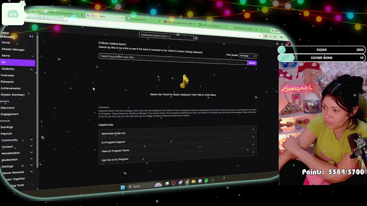The width and height of the screenshot is (367, 206).
Task: Open the red Opera-style extension icon
Action: tap(266, 36)
